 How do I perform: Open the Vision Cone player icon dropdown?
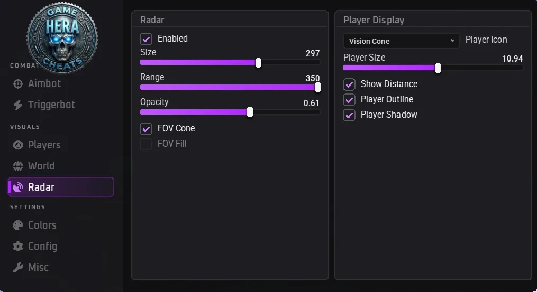click(401, 41)
